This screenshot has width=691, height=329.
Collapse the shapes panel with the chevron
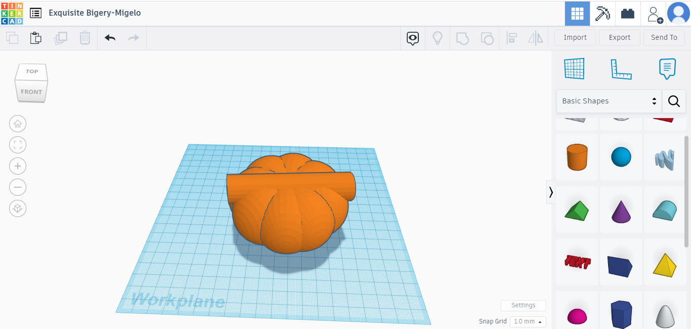pos(550,192)
